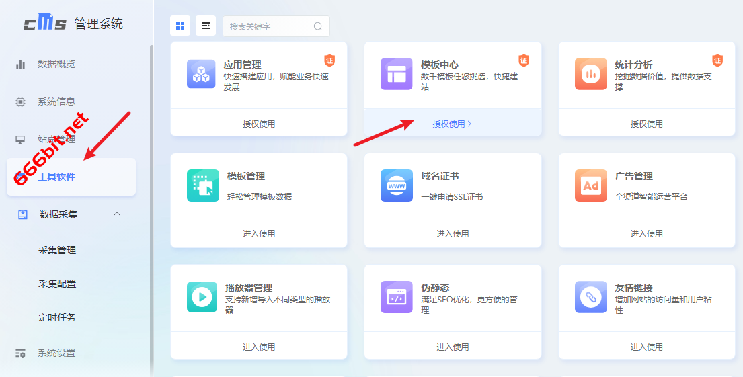Click the 统计分析 orange chart icon
The height and width of the screenshot is (377, 743).
(x=590, y=74)
